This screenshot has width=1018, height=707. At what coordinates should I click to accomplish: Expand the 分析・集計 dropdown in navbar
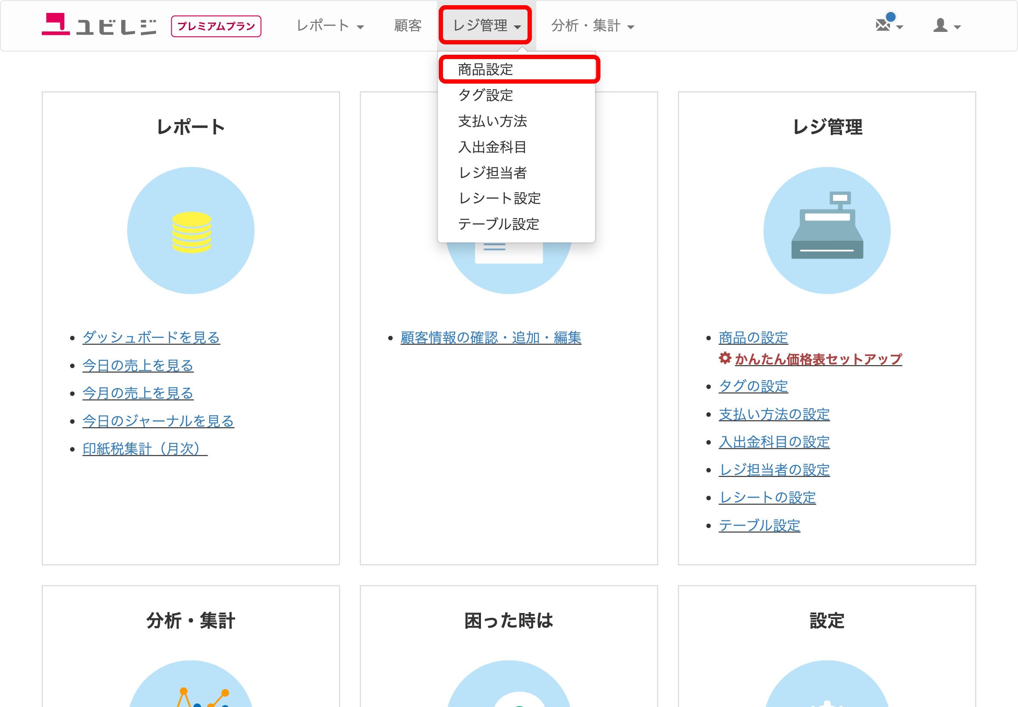(593, 26)
